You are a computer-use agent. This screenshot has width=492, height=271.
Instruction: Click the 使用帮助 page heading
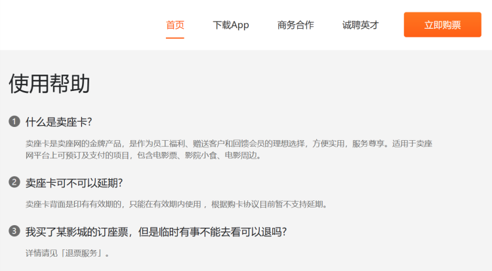point(49,84)
